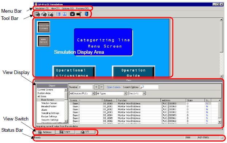Screen dimensions: 227x143
Task: Select Window Screen in the Object list
Action: point(49,103)
